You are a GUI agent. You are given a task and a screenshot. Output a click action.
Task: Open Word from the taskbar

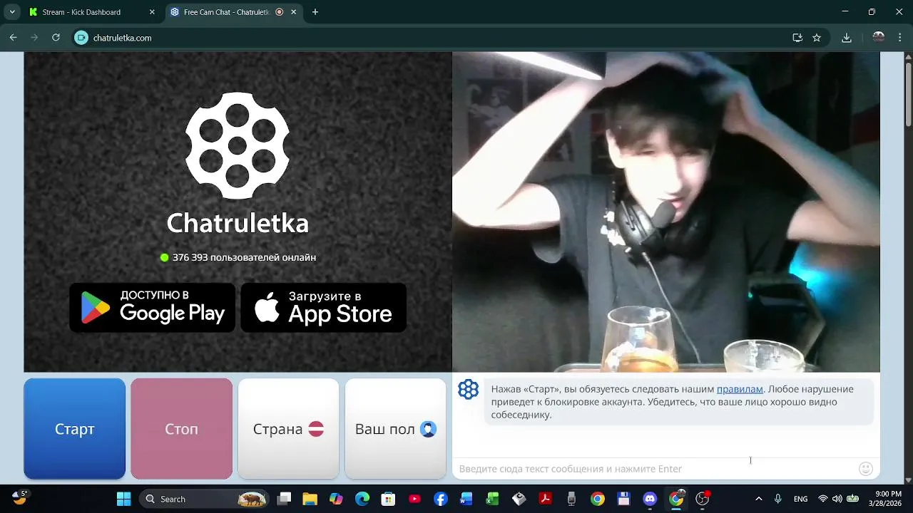click(466, 499)
